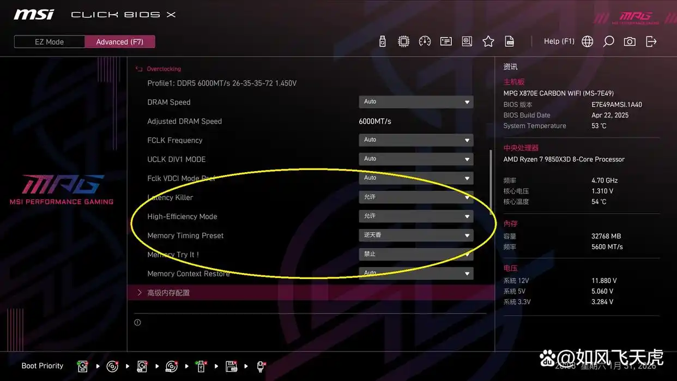
Task: Open the Memory Timing Preset dropdown
Action: pos(415,235)
